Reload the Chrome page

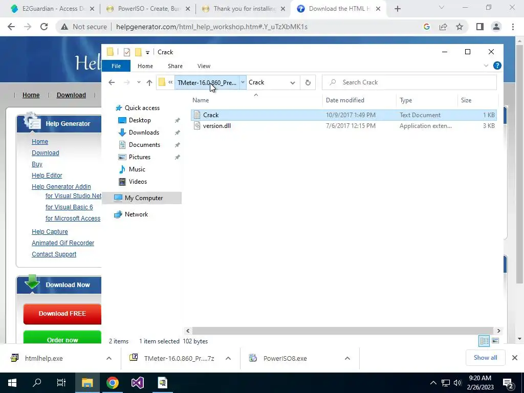[x=44, y=27]
